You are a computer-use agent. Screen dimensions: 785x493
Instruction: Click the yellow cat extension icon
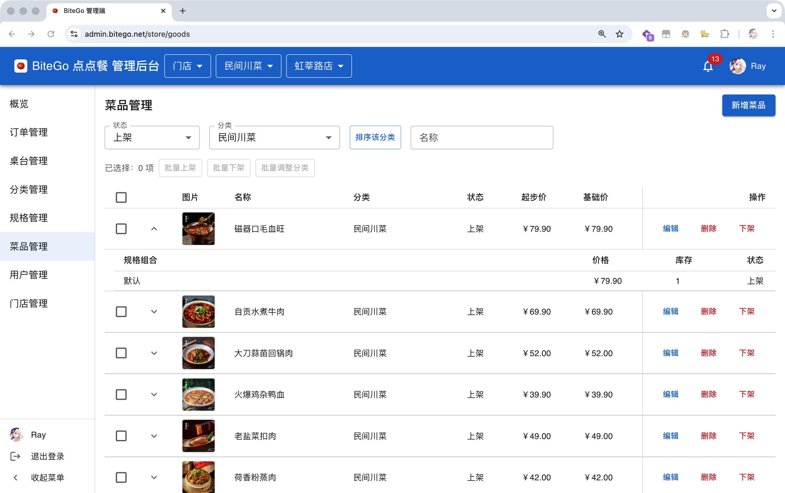coord(705,34)
